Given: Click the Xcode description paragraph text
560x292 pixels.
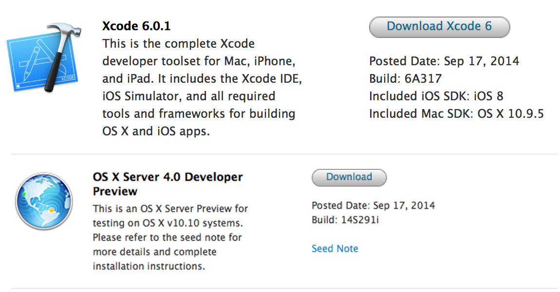Looking at the screenshot, I should 199,88.
